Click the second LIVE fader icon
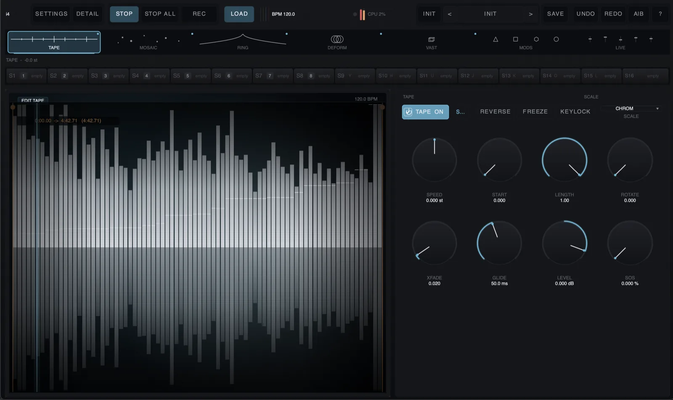The height and width of the screenshot is (400, 673). [605, 39]
